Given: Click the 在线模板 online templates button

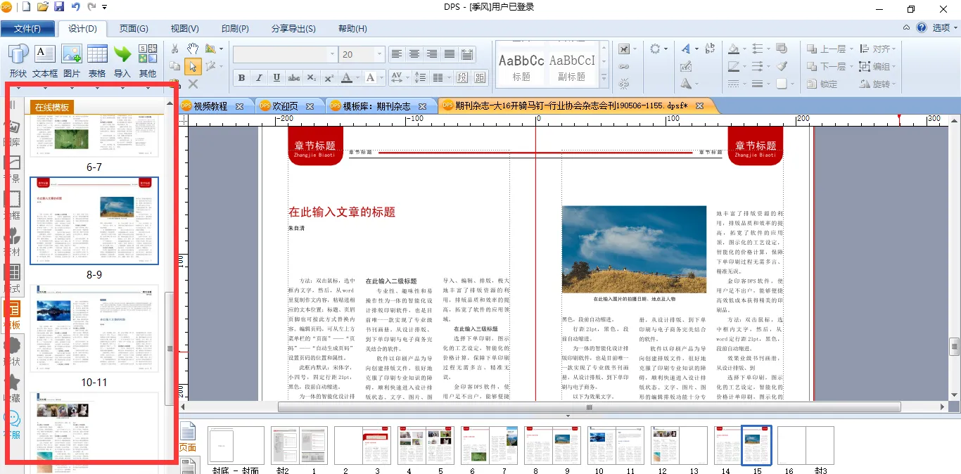Looking at the screenshot, I should [x=52, y=107].
